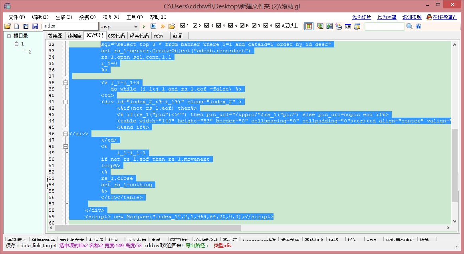464x254 pixels.
Task: Open help via blue question mark icon
Action: [x=418, y=26]
